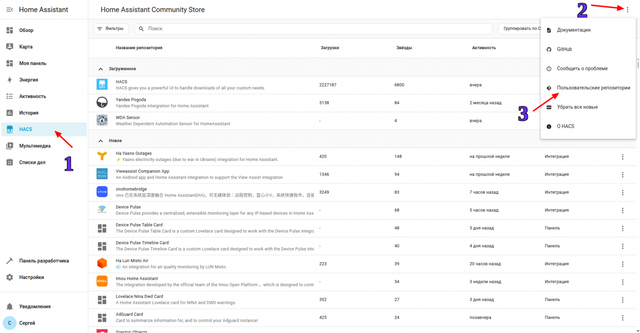Image resolution: width=640 pixels, height=333 pixels.
Task: Open Настройки (Settings) gear
Action: click(10, 277)
